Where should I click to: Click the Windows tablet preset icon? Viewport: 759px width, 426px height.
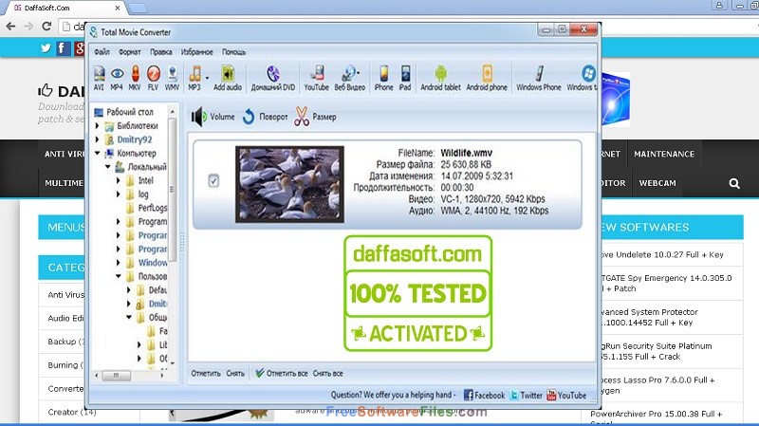click(583, 78)
